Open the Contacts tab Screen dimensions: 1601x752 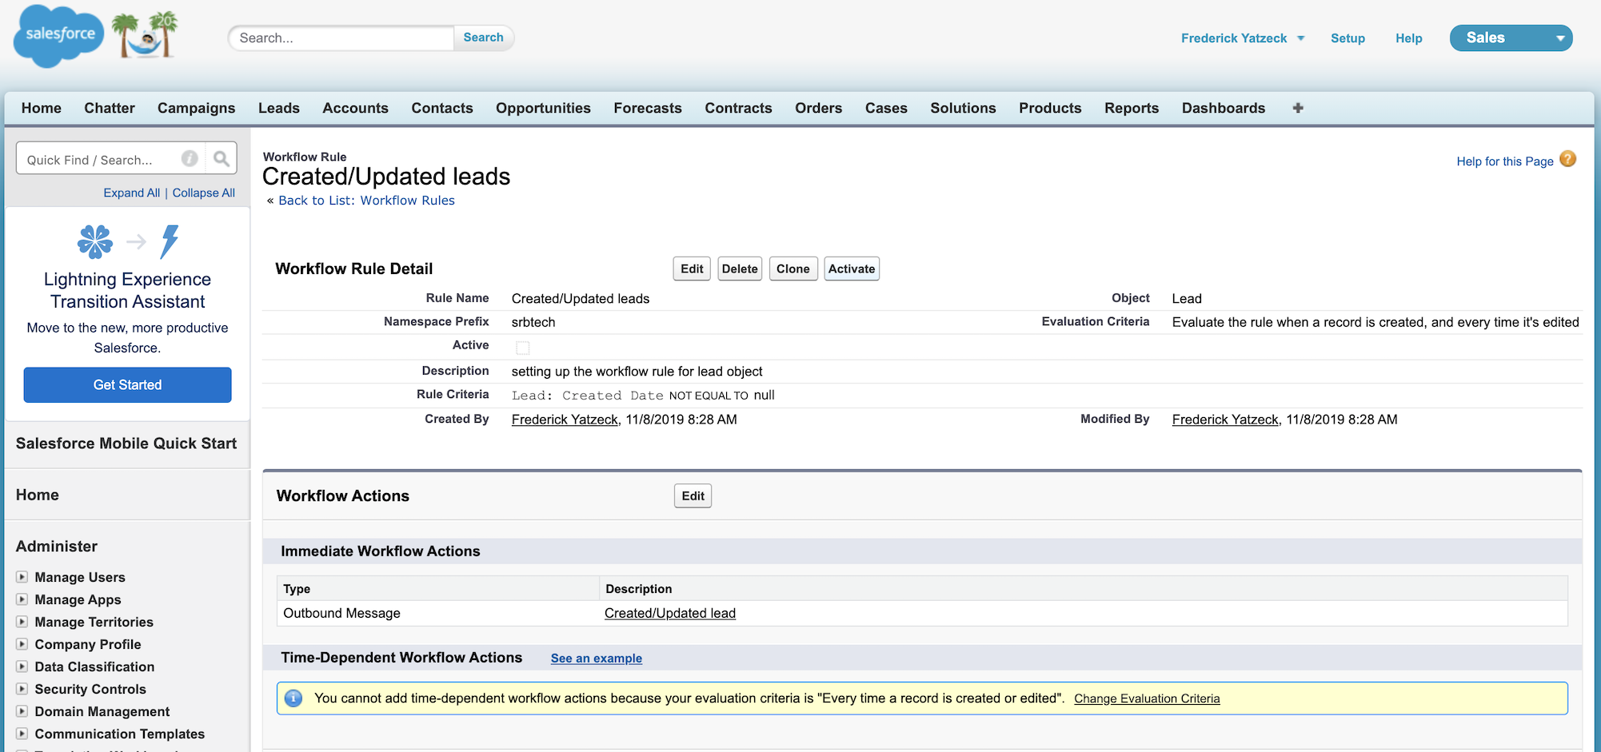[x=442, y=108]
